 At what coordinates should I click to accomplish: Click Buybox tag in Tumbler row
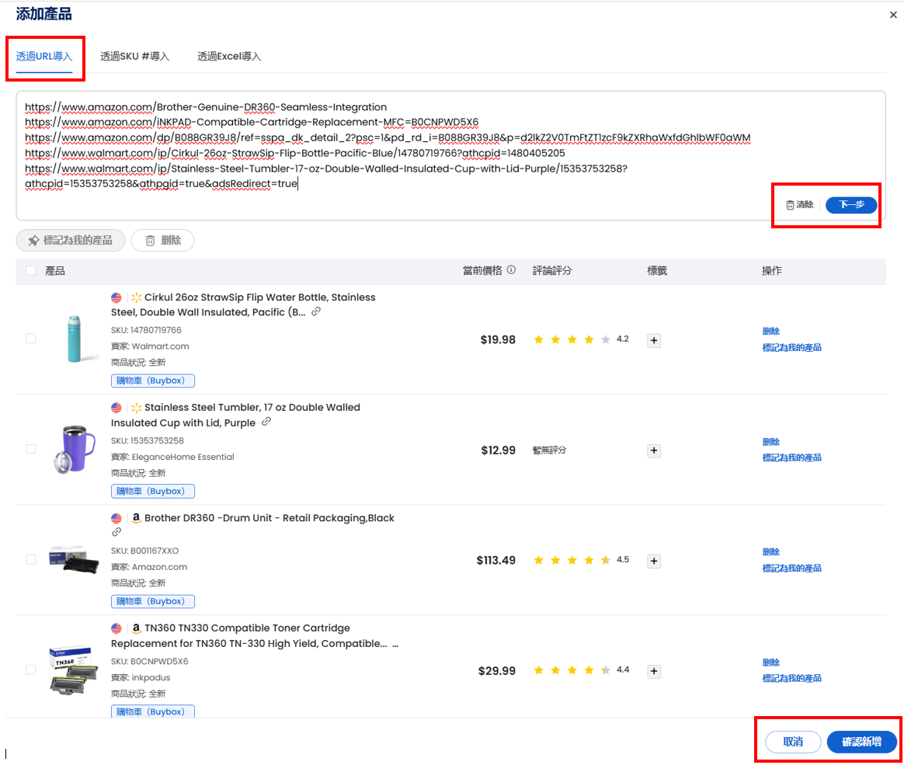click(153, 491)
